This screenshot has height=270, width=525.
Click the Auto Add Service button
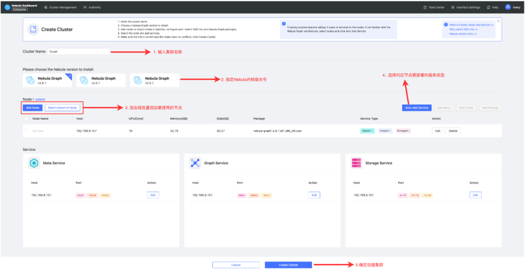tap(417, 108)
